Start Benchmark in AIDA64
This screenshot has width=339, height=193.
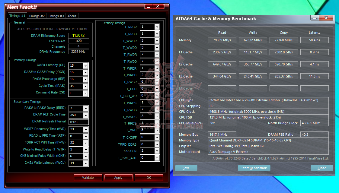pos(254,168)
